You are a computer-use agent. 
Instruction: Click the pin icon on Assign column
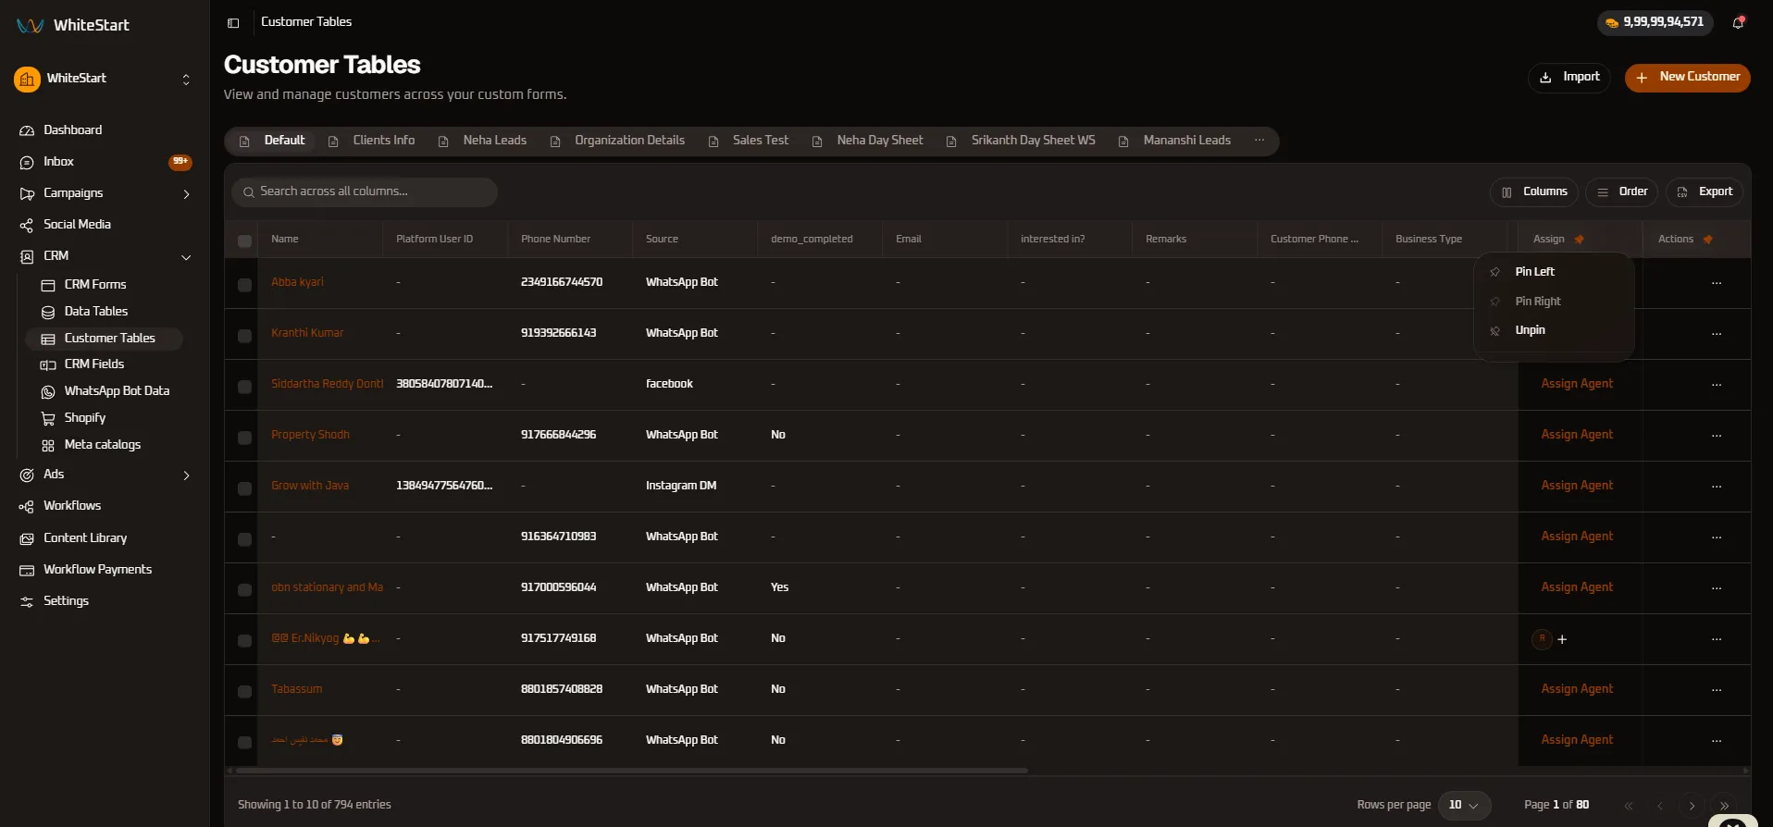click(1579, 240)
